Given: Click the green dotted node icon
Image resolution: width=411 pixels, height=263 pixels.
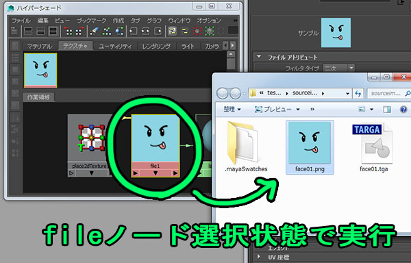Looking at the screenshot, I should pyautogui.click(x=210, y=32).
